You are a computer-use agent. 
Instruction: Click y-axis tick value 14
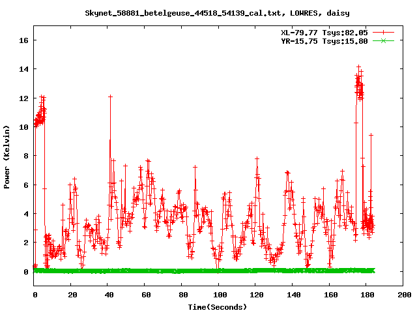pos(23,69)
